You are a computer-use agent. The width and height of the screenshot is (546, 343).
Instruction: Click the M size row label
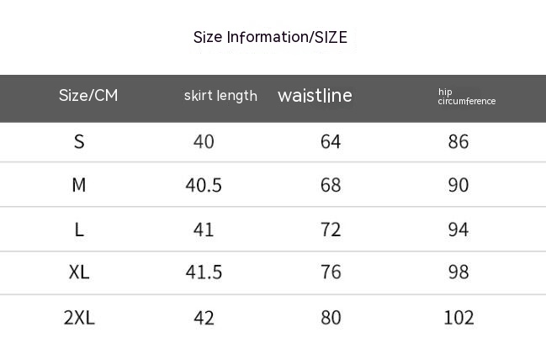(79, 185)
